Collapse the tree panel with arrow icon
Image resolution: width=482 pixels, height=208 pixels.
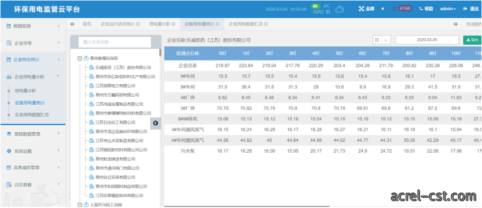(156, 123)
